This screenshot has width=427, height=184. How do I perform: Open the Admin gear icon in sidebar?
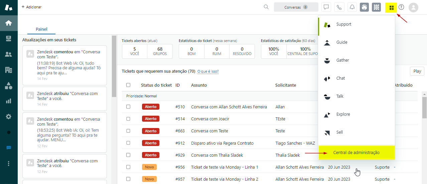[9, 117]
